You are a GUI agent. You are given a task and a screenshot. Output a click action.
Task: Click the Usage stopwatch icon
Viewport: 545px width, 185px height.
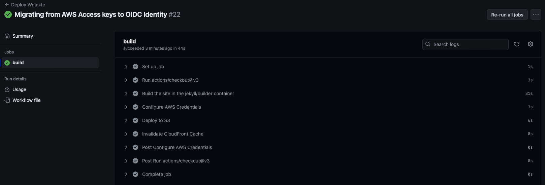click(x=7, y=89)
